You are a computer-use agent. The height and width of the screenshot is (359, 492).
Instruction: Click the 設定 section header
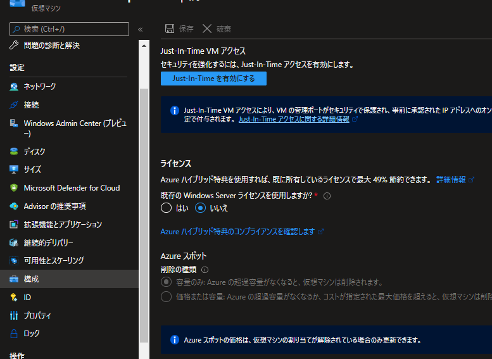point(17,68)
